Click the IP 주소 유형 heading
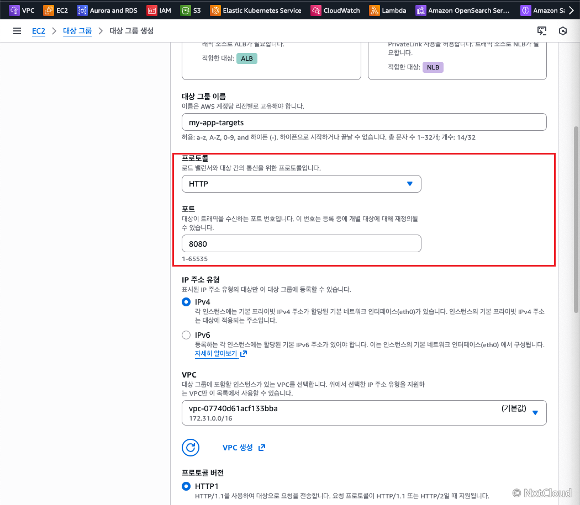 (201, 279)
